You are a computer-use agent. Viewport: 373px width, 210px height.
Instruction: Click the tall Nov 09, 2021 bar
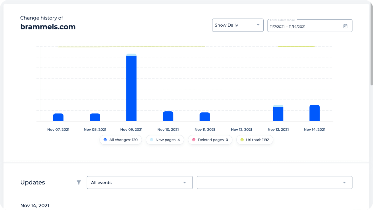pos(131,87)
